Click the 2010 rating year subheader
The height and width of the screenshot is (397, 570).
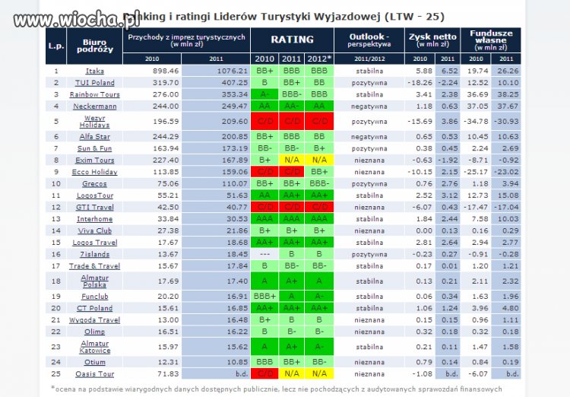[x=264, y=59]
